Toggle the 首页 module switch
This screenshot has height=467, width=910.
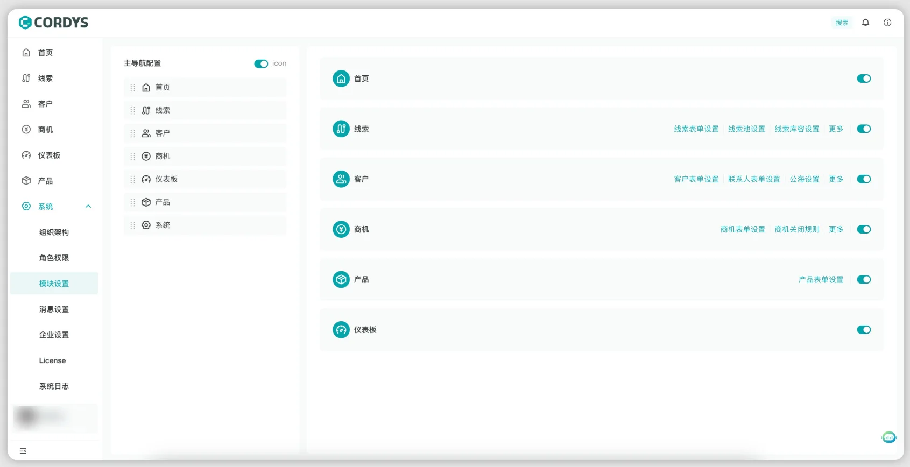point(864,79)
